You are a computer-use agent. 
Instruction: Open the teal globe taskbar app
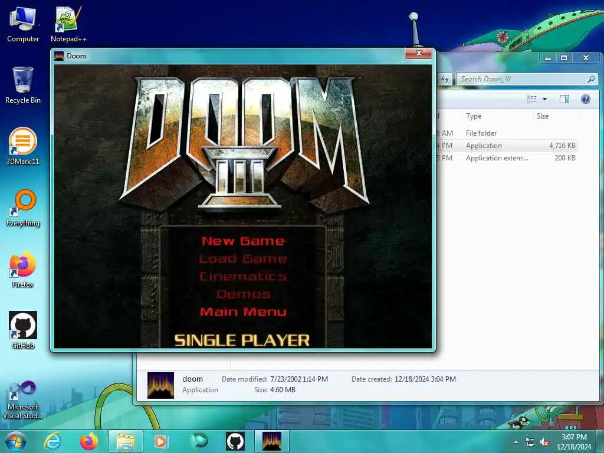tap(200, 441)
